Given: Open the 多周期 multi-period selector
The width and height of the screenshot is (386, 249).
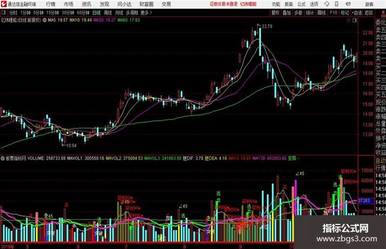Looking at the screenshot, I should pos(132,13).
